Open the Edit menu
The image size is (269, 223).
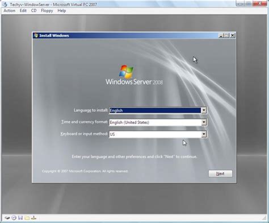23,11
